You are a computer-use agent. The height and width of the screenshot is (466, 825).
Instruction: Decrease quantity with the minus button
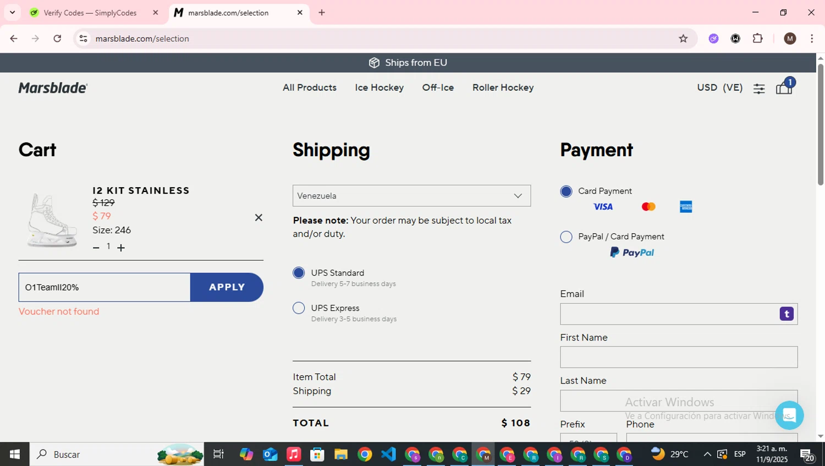[96, 248]
